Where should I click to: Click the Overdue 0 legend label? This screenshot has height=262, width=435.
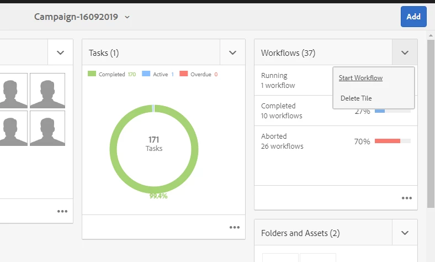[204, 75]
